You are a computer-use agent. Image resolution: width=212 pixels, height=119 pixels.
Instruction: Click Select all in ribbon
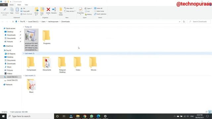point(98,8)
